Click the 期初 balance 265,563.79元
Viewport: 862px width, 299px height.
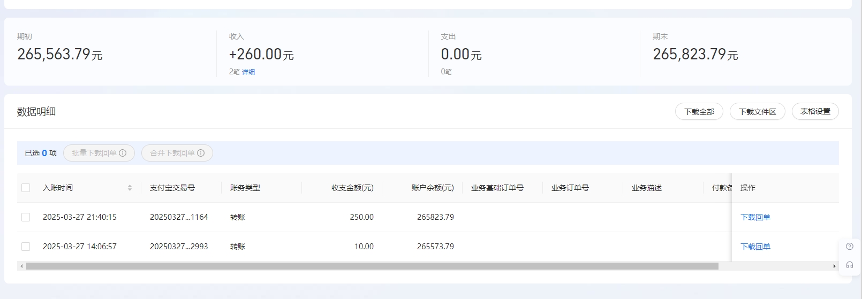60,54
